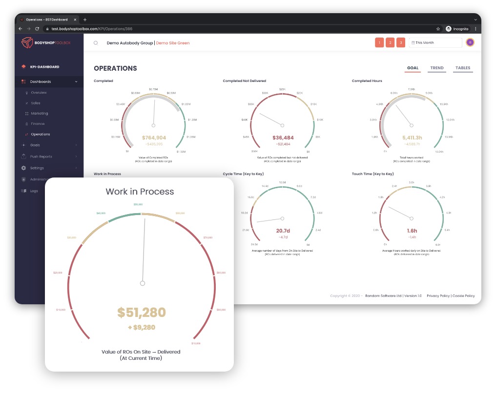Click the BodyshopToolbox cube logo
496x395 pixels.
pyautogui.click(x=26, y=42)
